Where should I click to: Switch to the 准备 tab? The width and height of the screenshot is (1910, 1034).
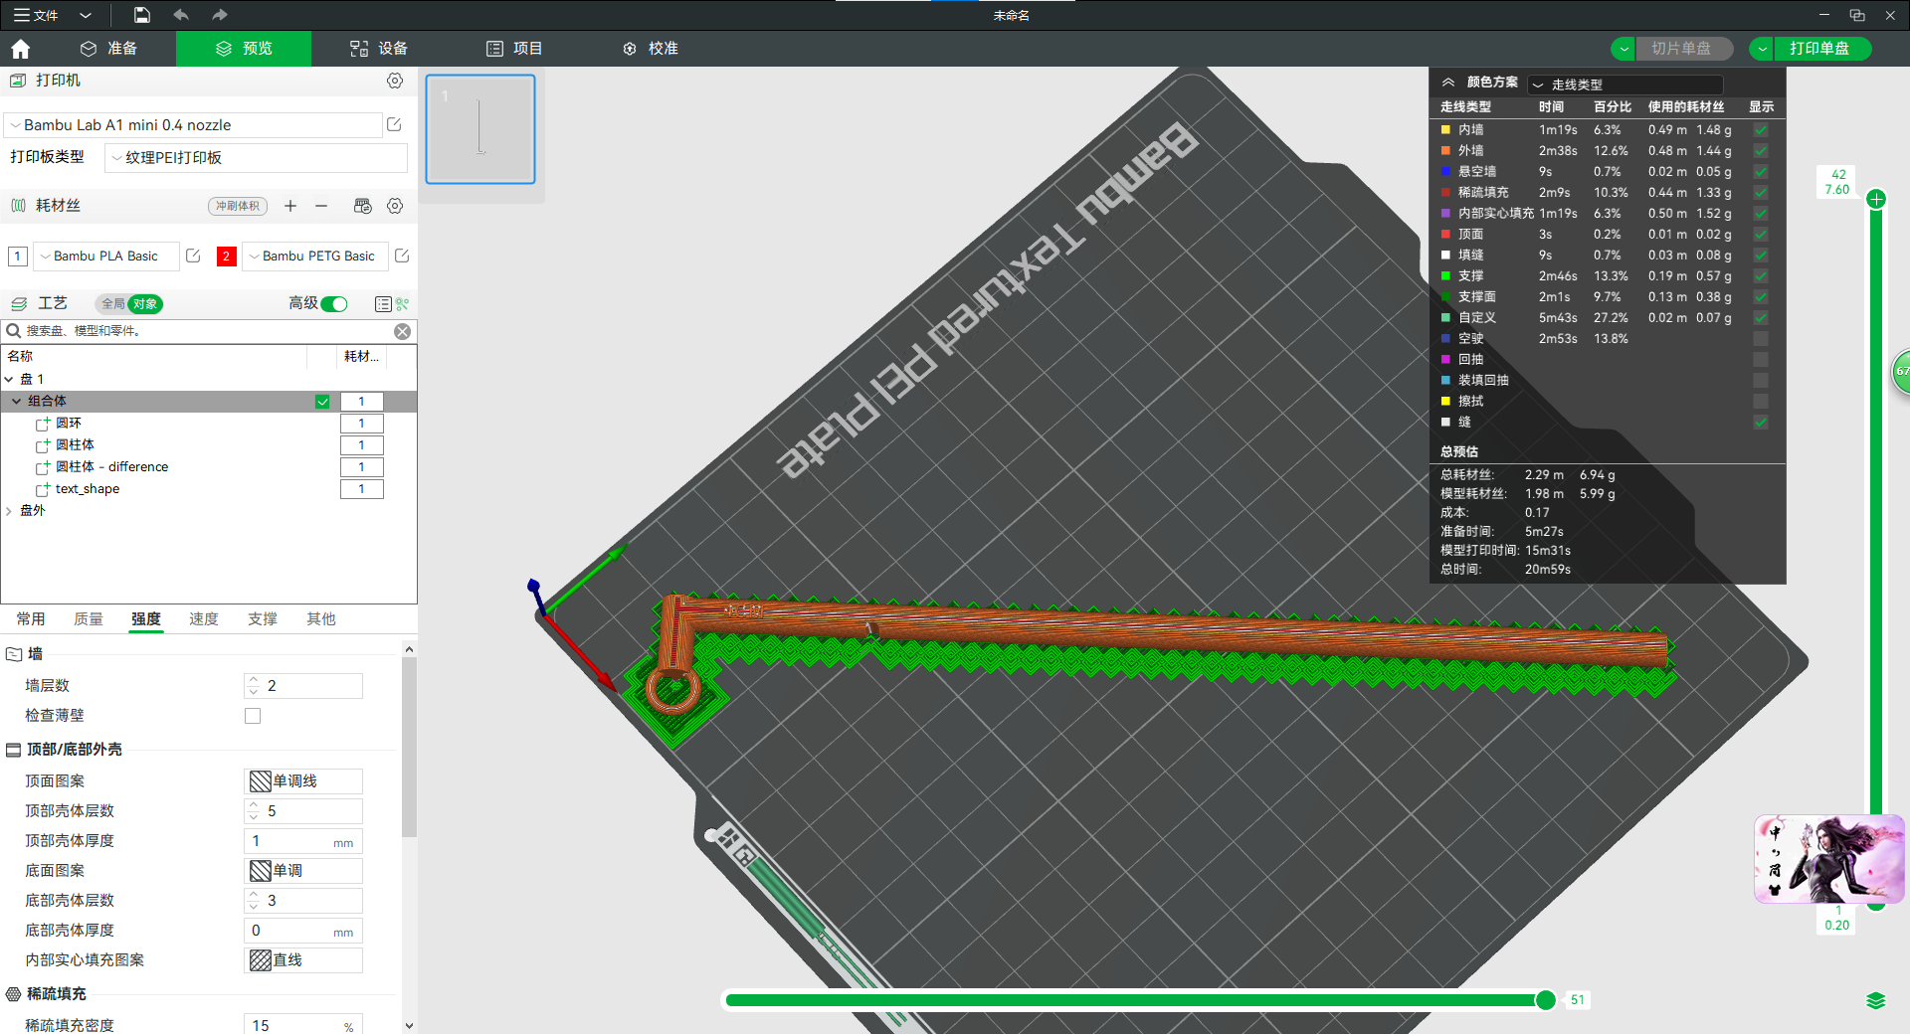tap(109, 49)
